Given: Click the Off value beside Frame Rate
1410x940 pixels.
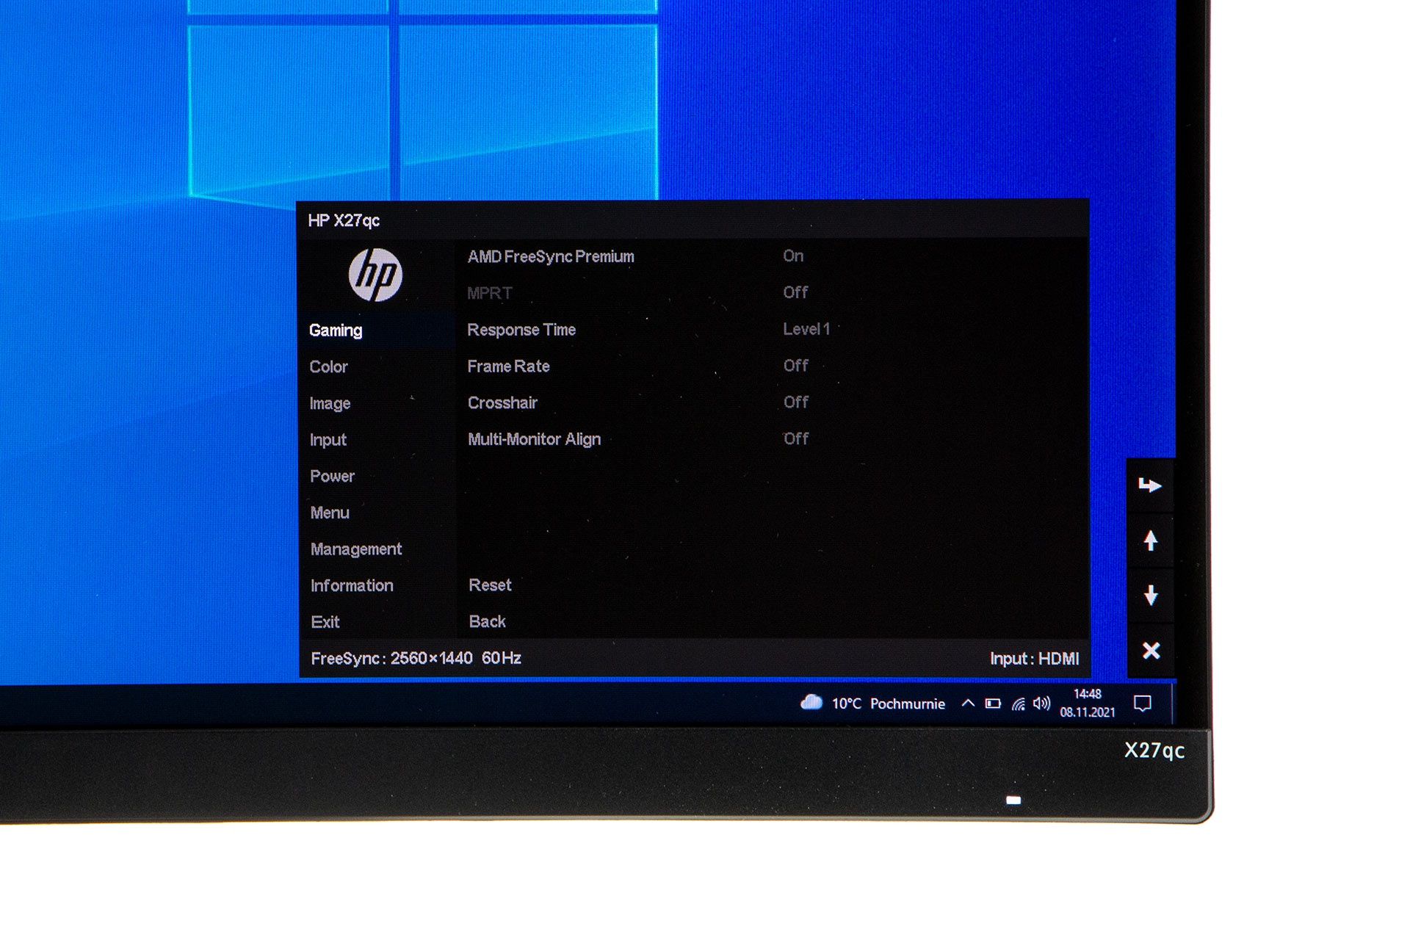Looking at the screenshot, I should click(x=795, y=365).
